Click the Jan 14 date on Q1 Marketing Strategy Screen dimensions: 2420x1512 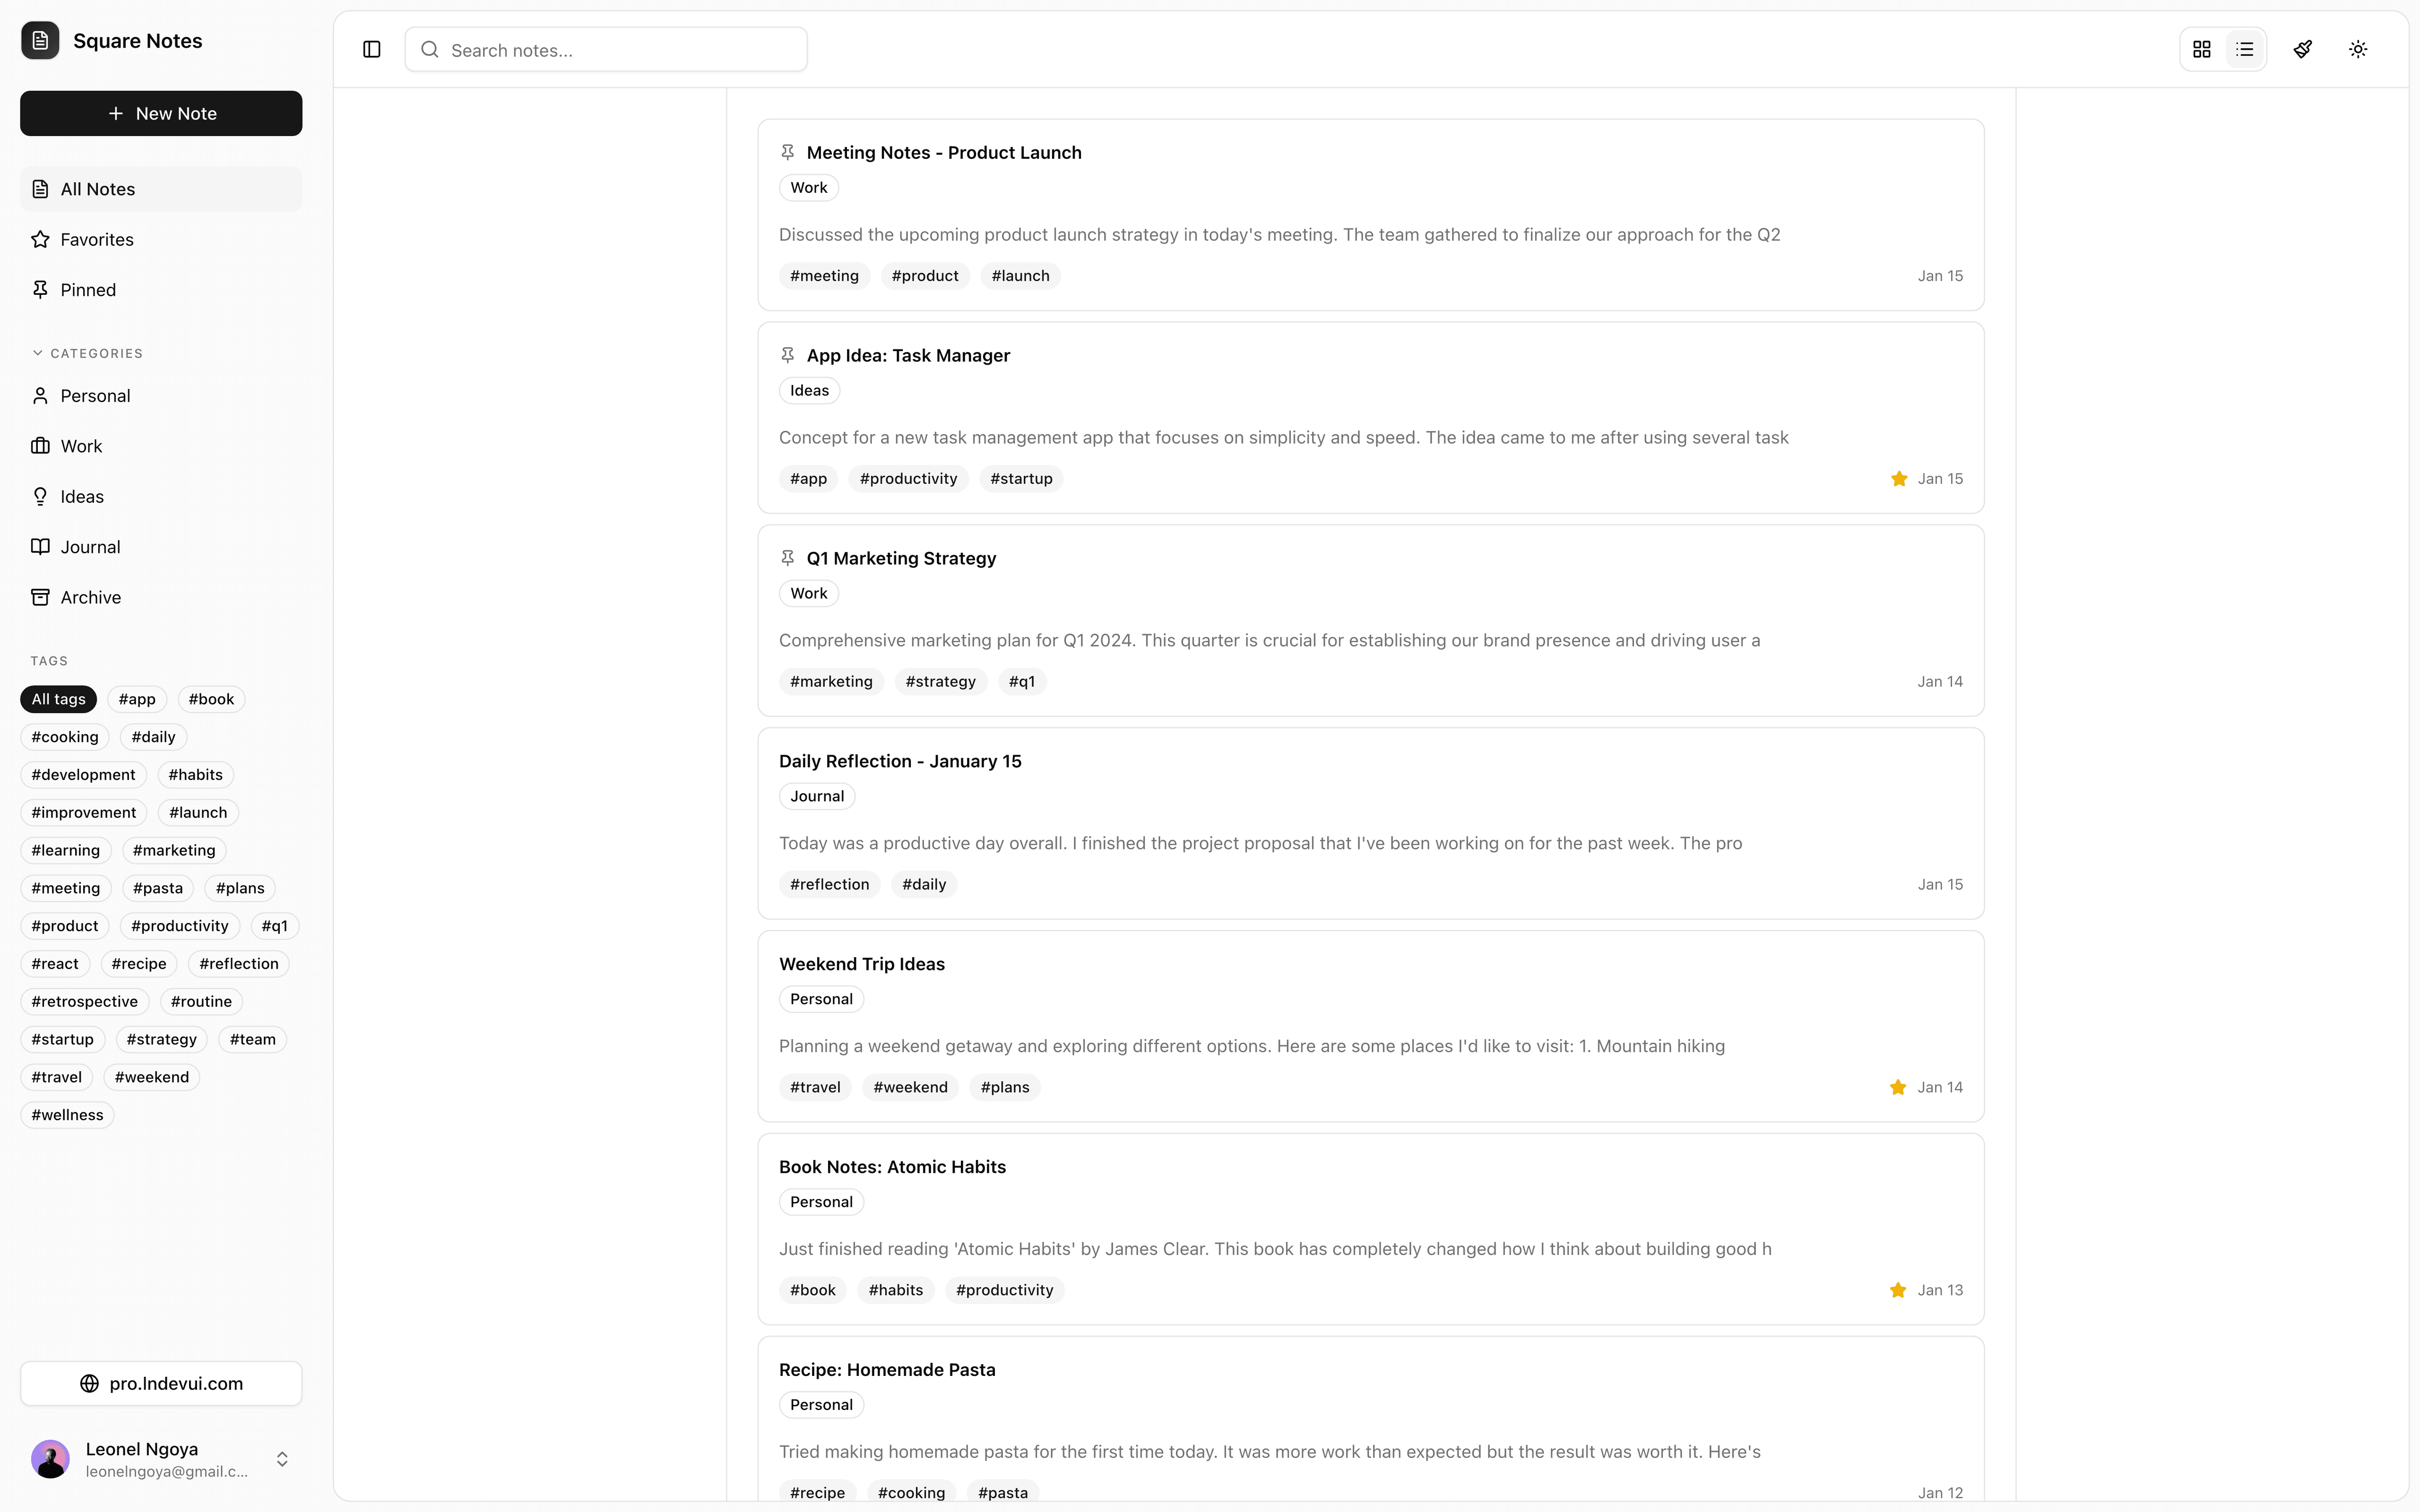click(x=1940, y=682)
